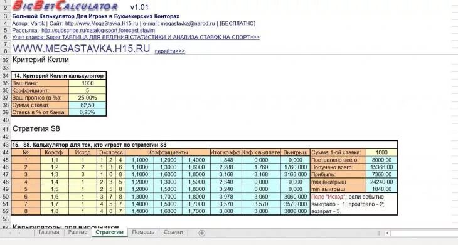Viewport: 458px width, 245px height.
Task: Select the Прибыль value 7366,00
Action: (381, 174)
